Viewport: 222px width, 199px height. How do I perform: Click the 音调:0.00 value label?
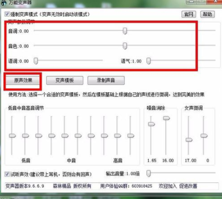19,31
